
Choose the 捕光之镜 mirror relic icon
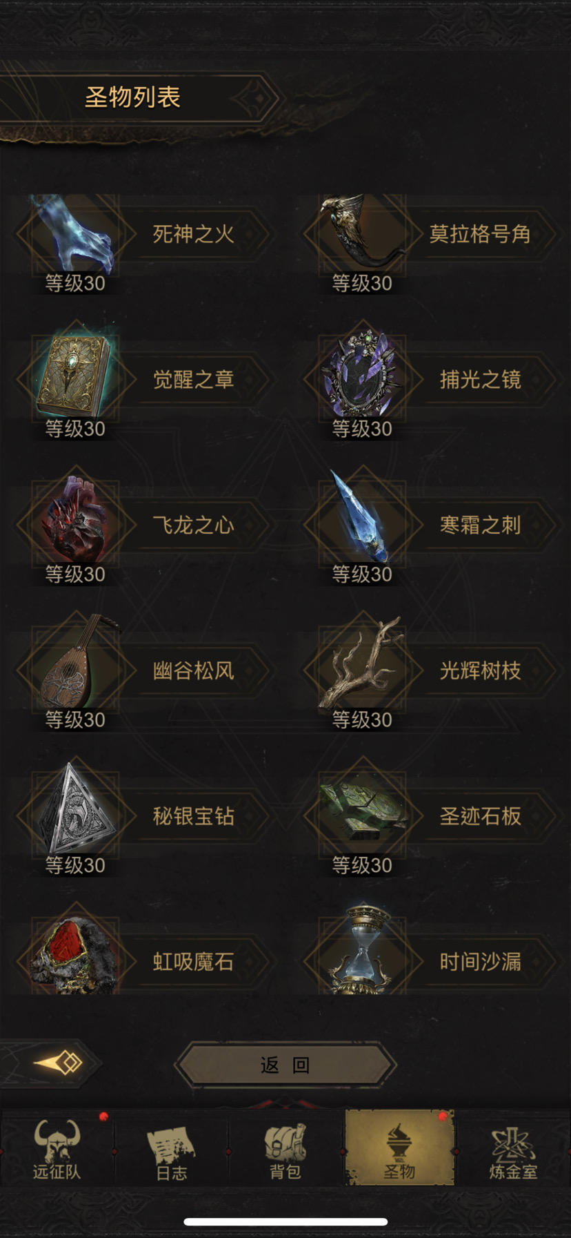[x=363, y=378]
